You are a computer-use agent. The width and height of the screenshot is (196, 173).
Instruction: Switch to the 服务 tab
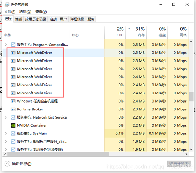tap(91, 19)
